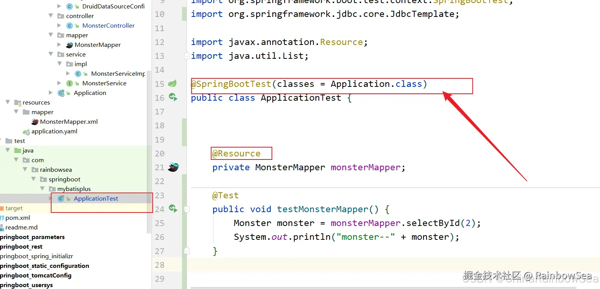
Task: Collapse the rainbowsea package node
Action: (x=25, y=169)
